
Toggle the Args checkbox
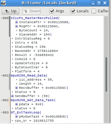coord(52,11)
